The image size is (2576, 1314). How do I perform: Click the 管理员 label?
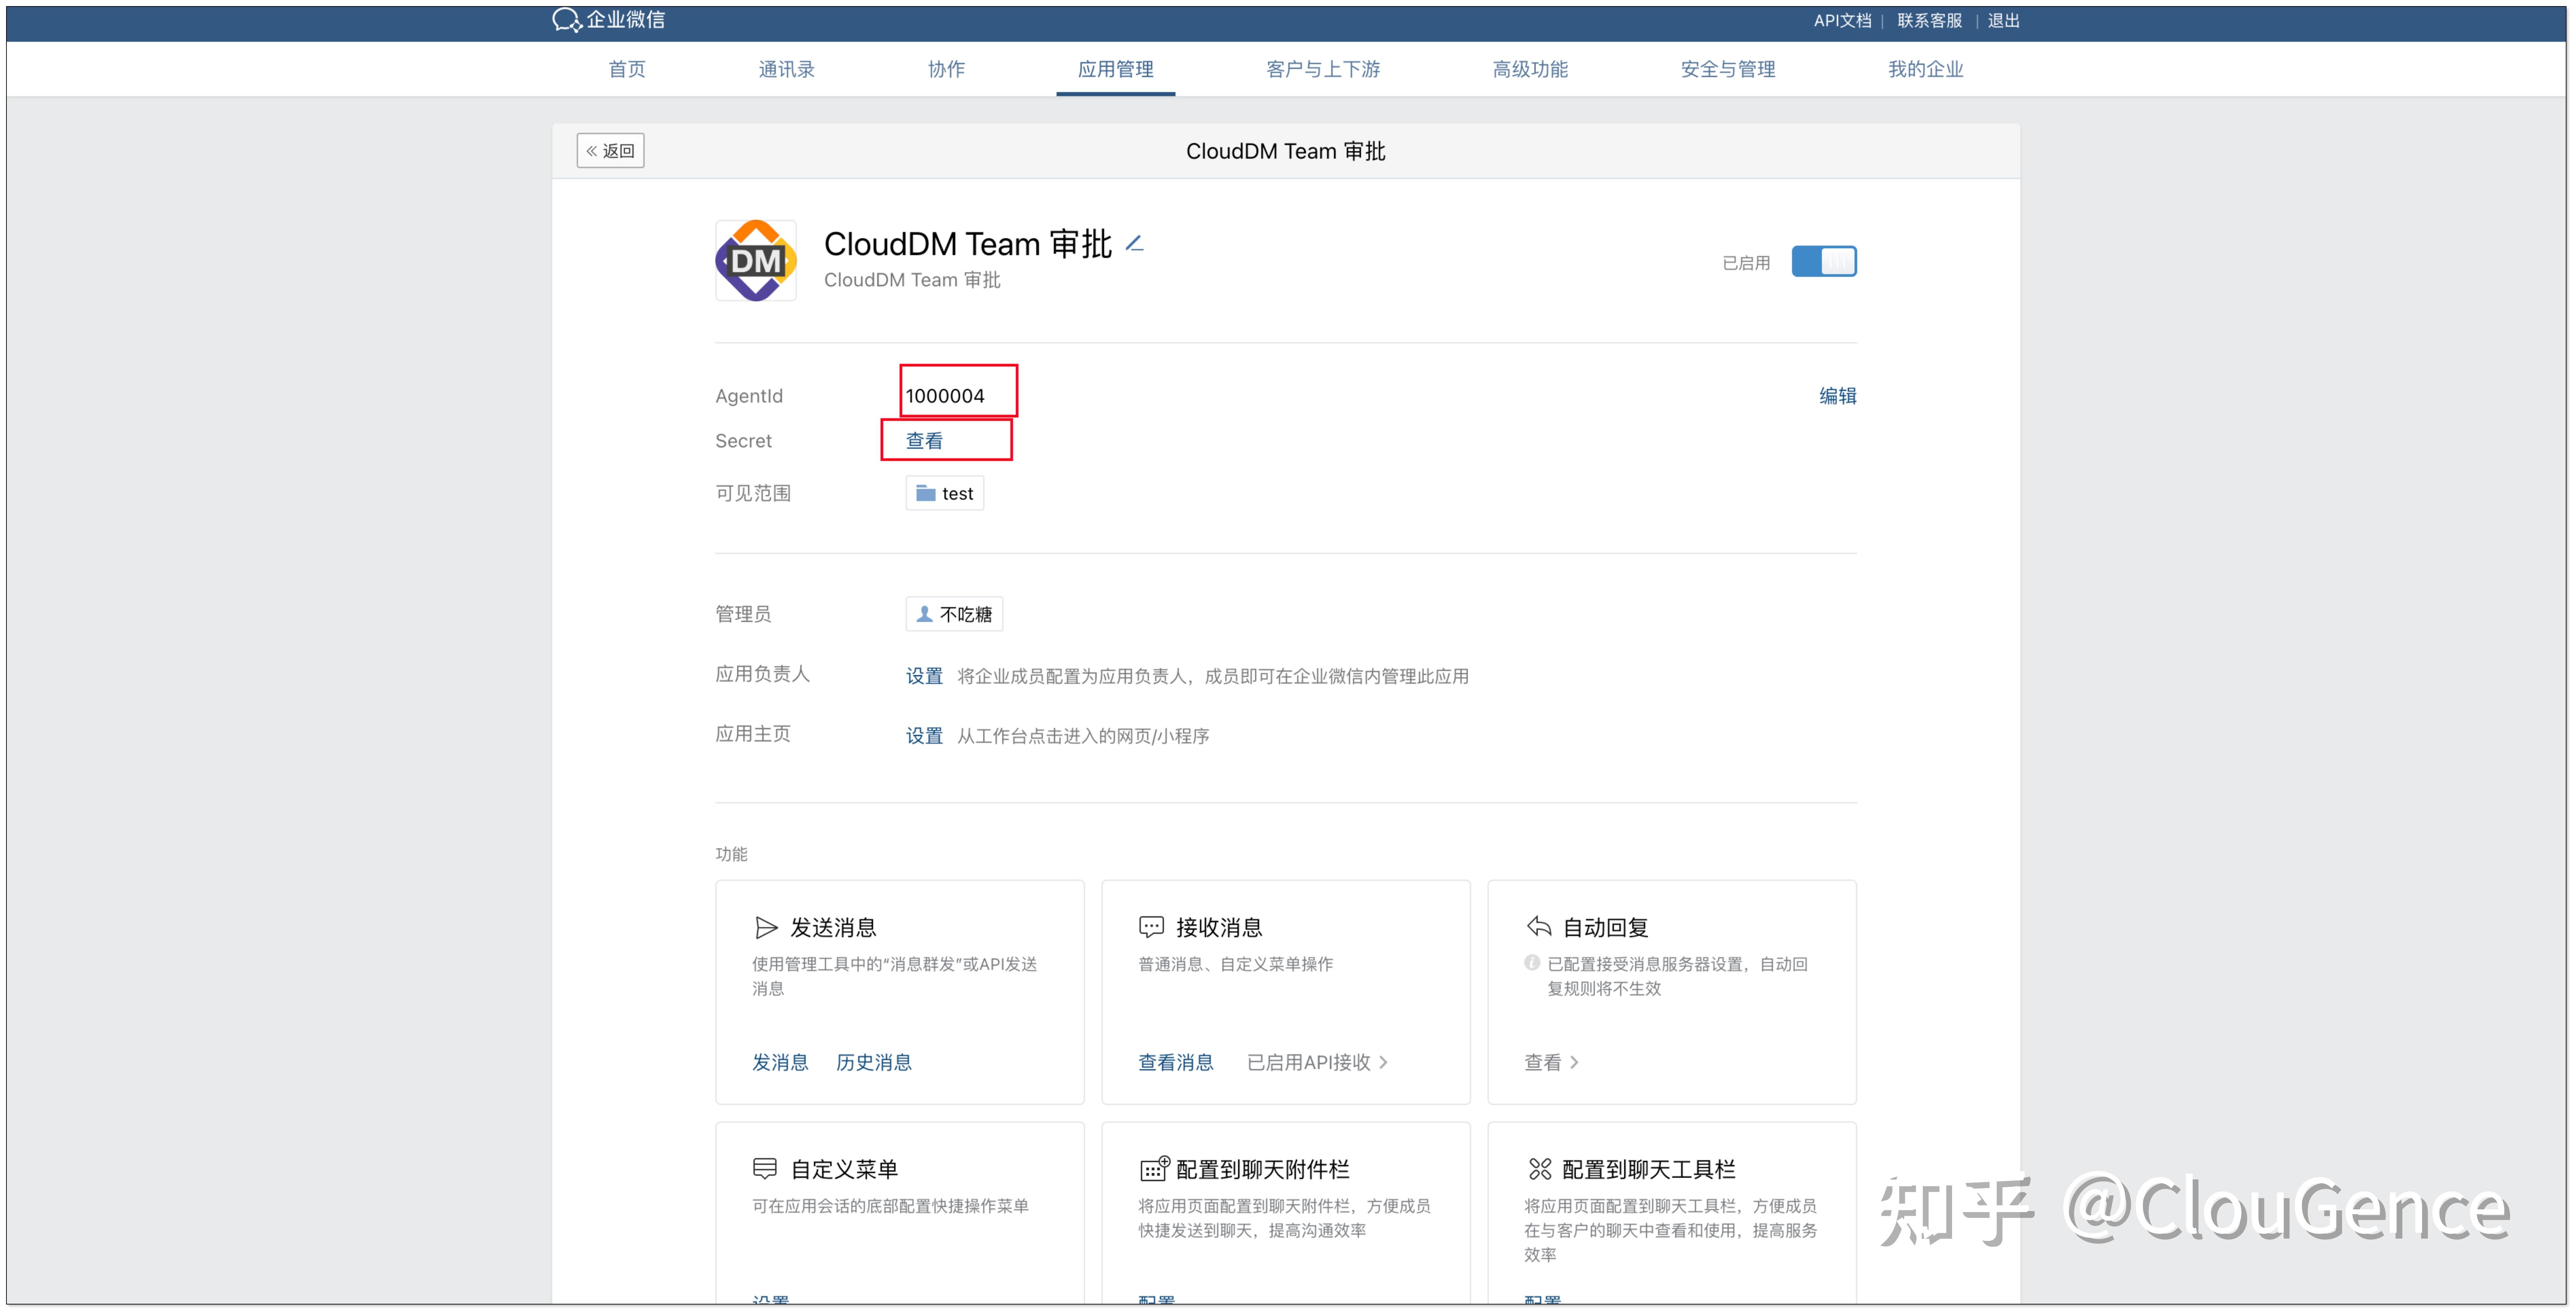(x=743, y=615)
